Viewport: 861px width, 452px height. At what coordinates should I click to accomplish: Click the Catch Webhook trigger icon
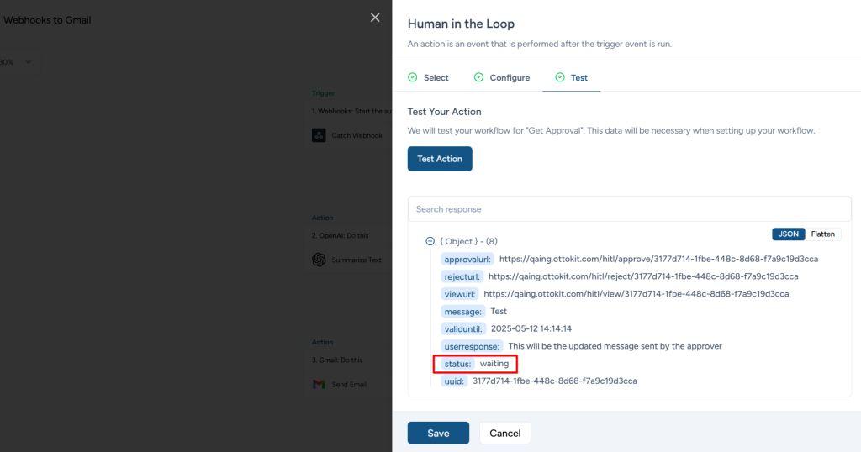pyautogui.click(x=319, y=135)
